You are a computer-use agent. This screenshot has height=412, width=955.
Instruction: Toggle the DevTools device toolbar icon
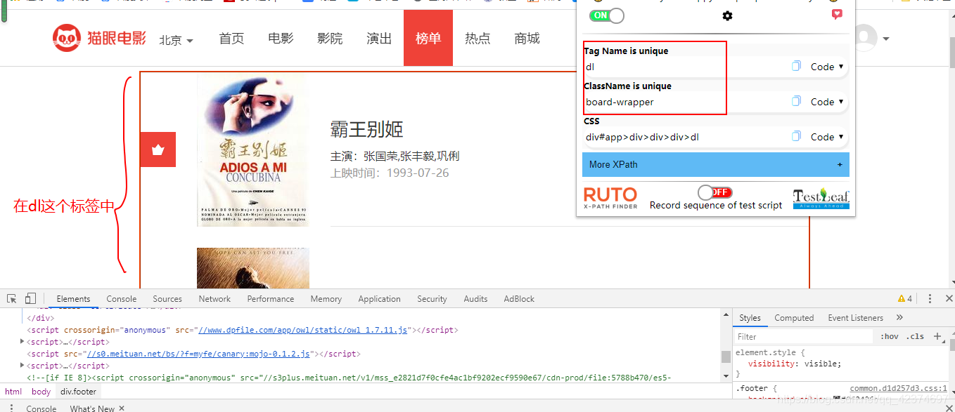pos(30,298)
